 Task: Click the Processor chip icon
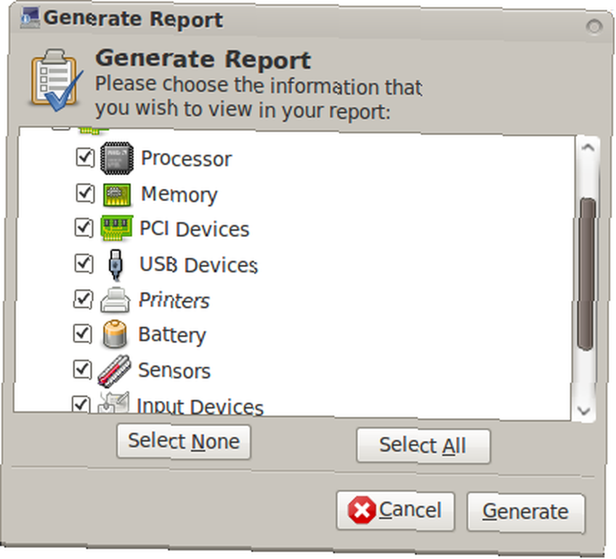point(116,158)
